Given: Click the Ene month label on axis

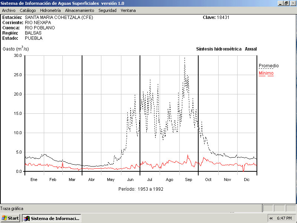Looking at the screenshot, I should click(x=34, y=180).
